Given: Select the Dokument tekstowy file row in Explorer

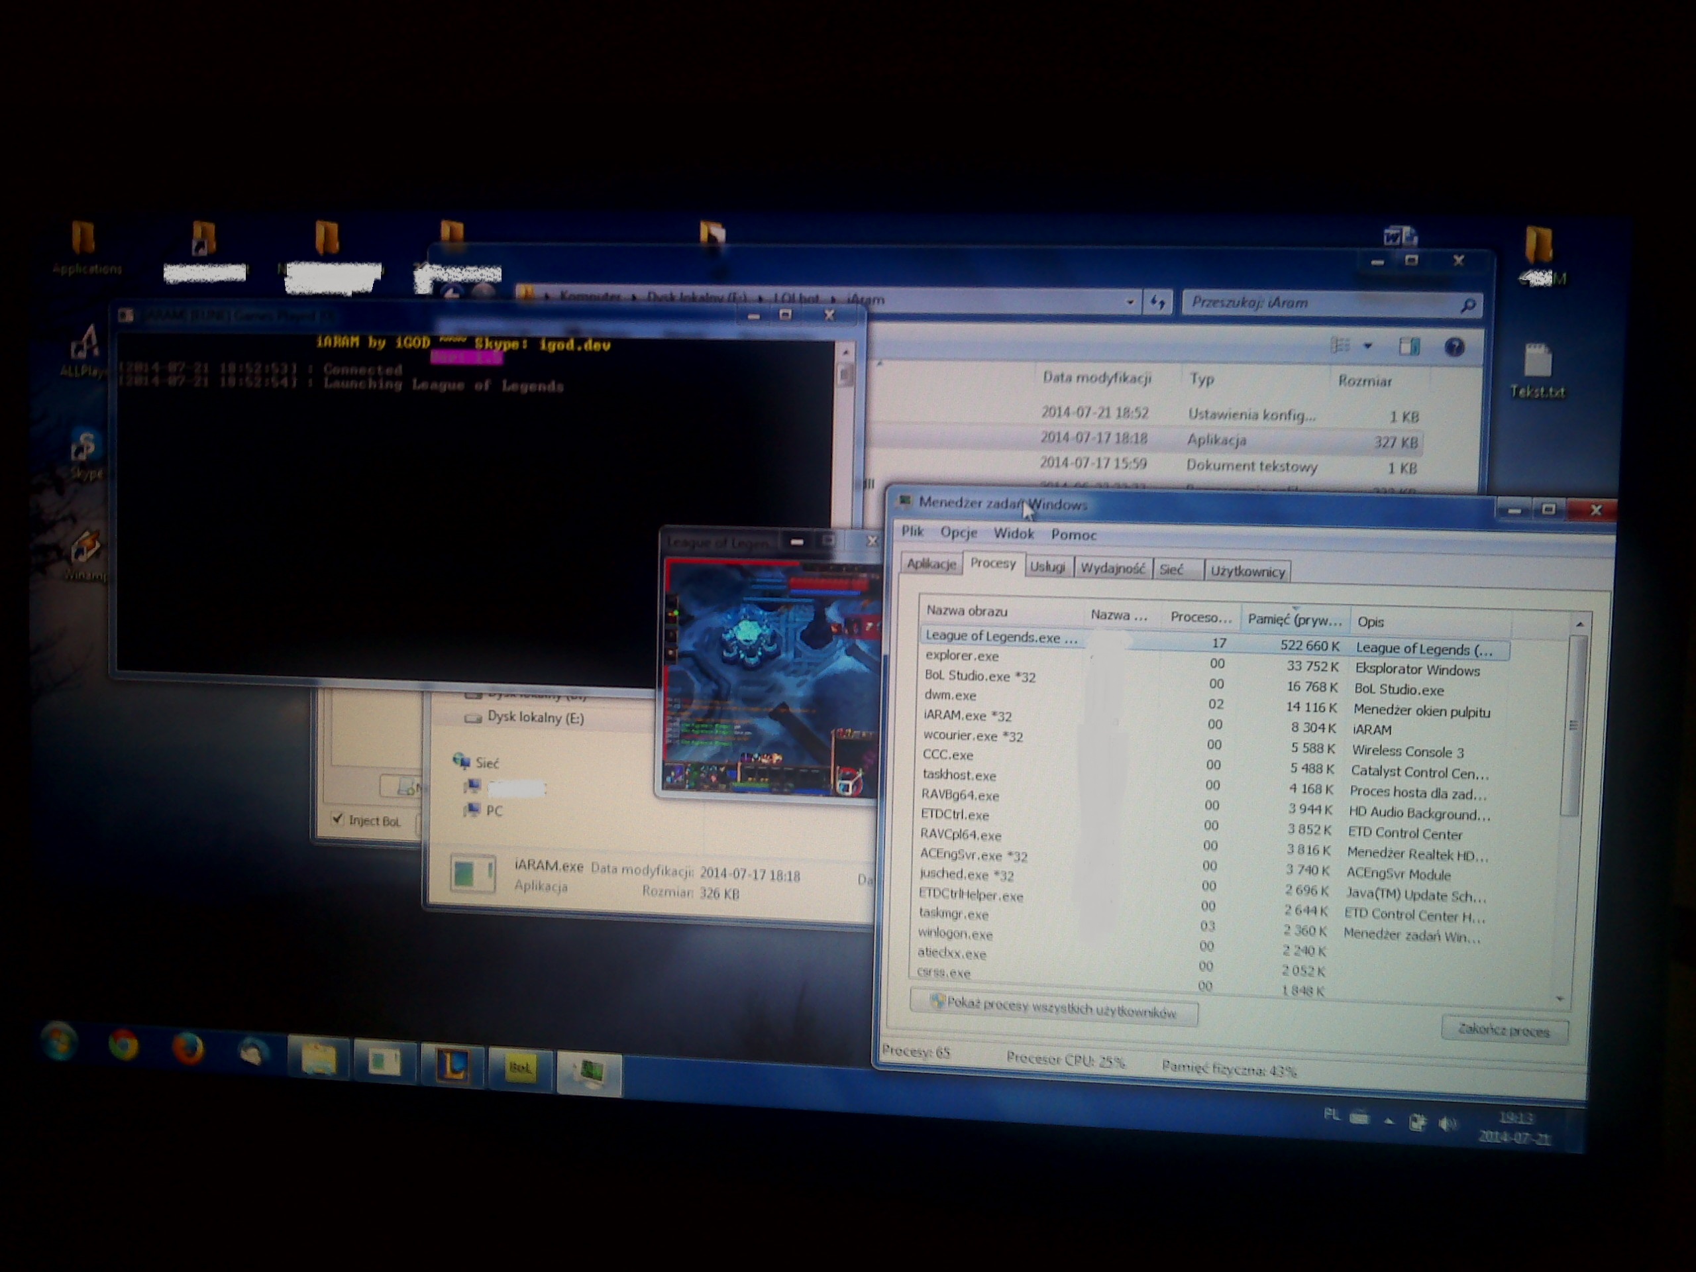Looking at the screenshot, I should (x=1228, y=465).
